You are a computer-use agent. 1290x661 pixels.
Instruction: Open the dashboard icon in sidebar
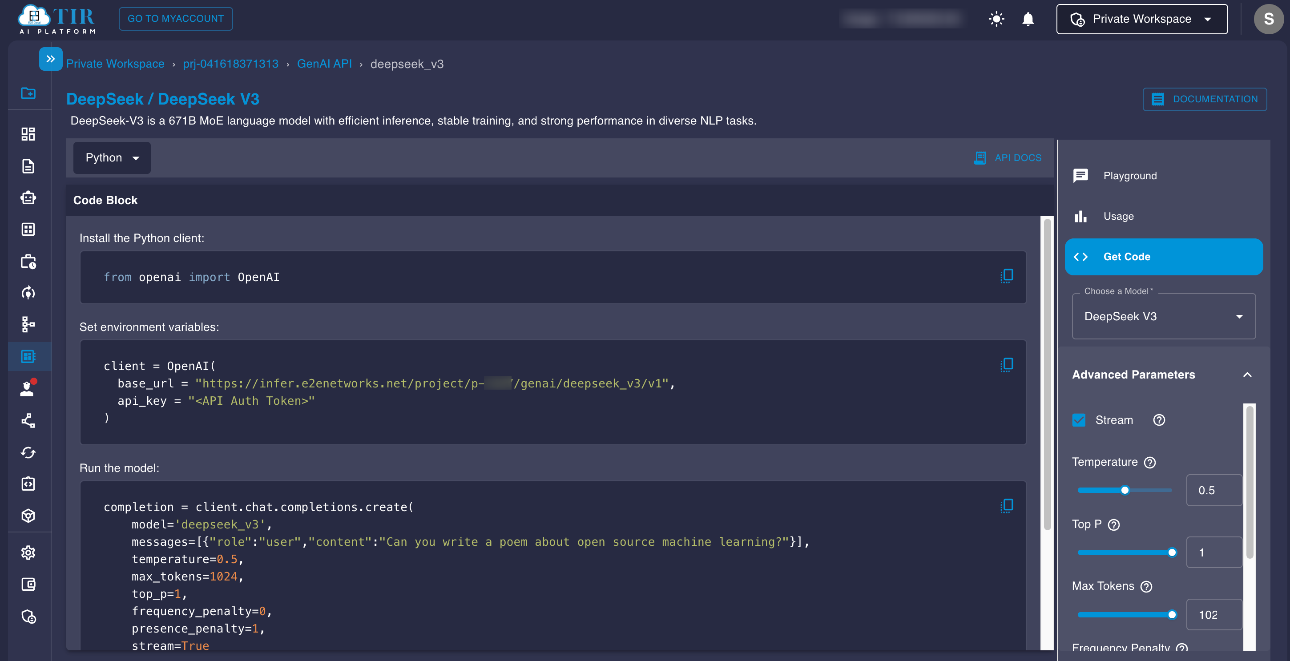(28, 134)
